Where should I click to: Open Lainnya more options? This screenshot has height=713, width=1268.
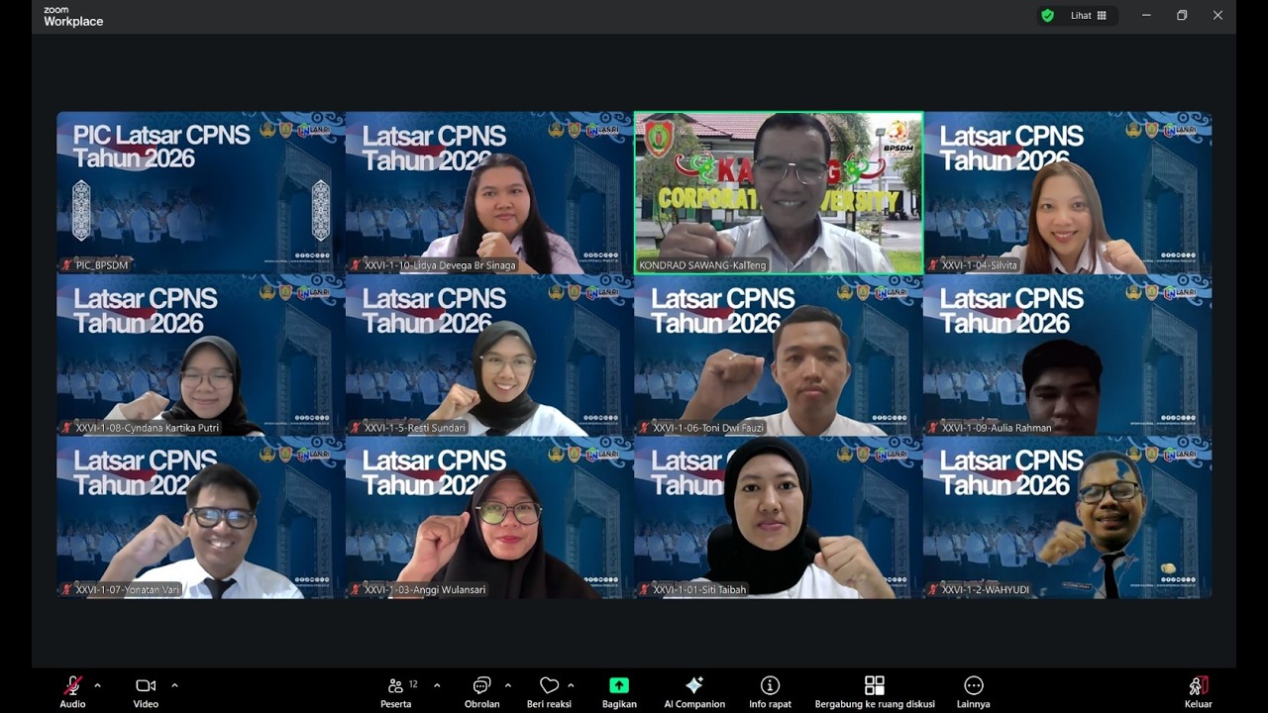[974, 691]
